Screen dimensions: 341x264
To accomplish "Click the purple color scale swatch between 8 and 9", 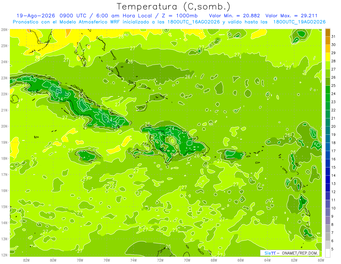I will [x=328, y=220].
